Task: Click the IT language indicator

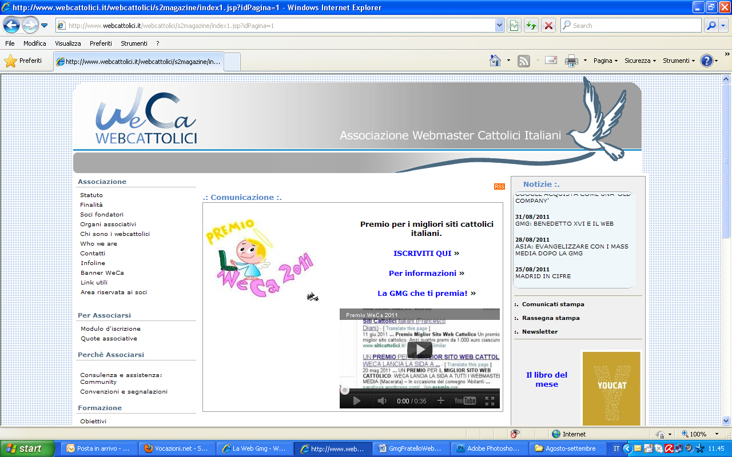Action: 616,448
